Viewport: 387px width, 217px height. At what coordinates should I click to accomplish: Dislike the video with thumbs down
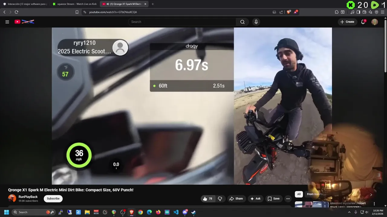coord(220,199)
